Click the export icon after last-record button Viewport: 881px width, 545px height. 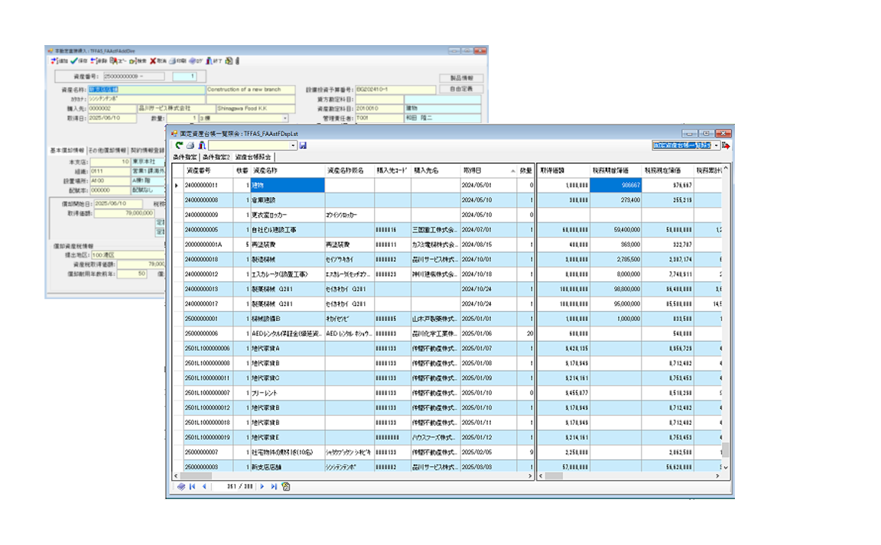285,487
